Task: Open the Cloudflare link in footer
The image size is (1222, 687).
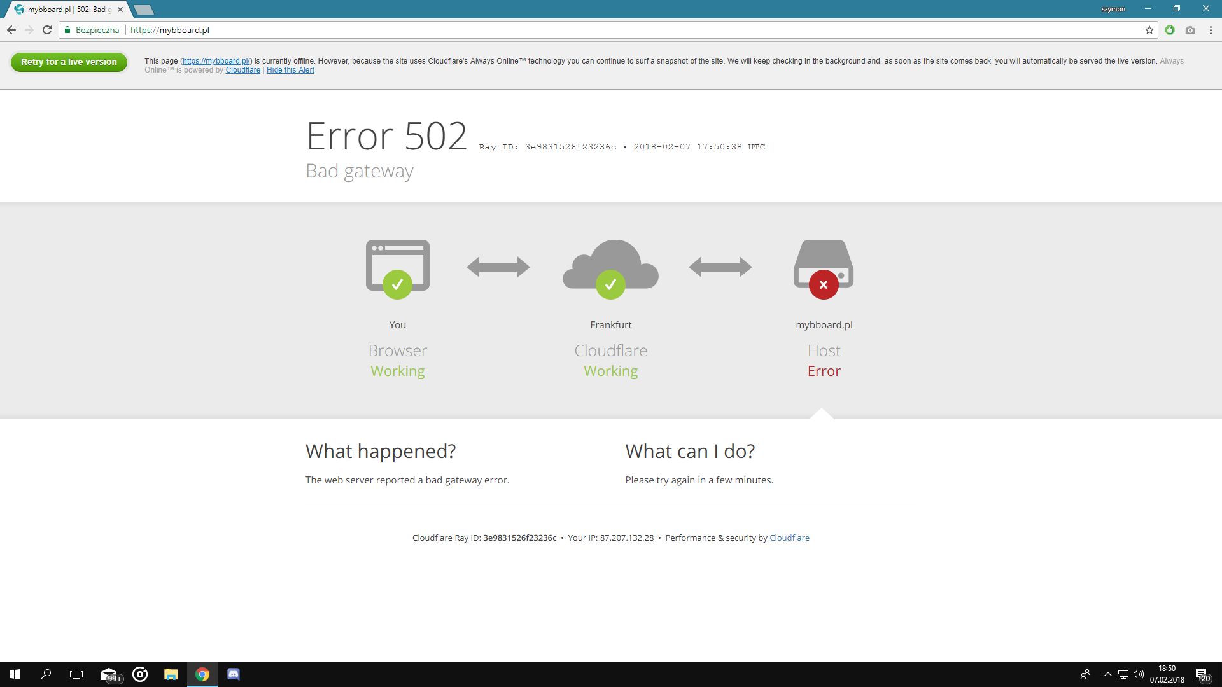Action: [789, 538]
